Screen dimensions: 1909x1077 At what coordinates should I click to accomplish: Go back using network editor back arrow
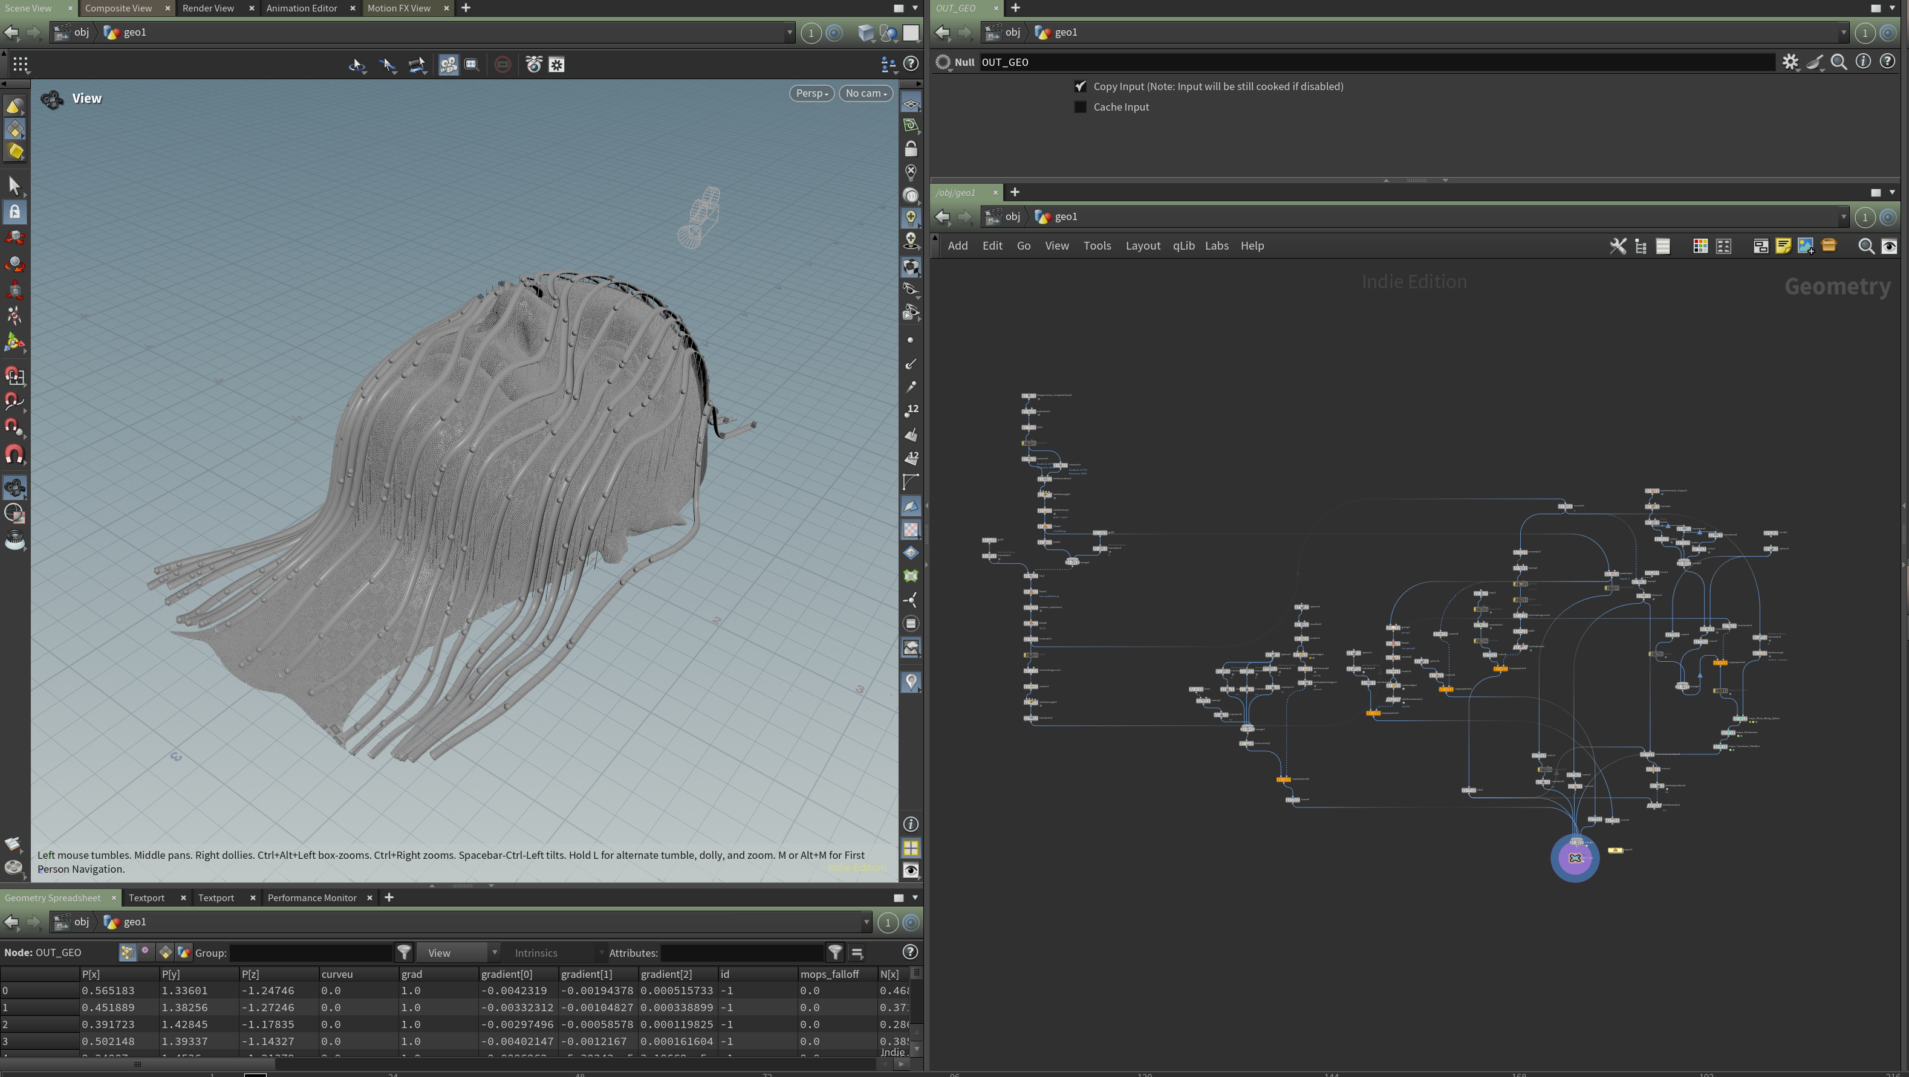[942, 217]
